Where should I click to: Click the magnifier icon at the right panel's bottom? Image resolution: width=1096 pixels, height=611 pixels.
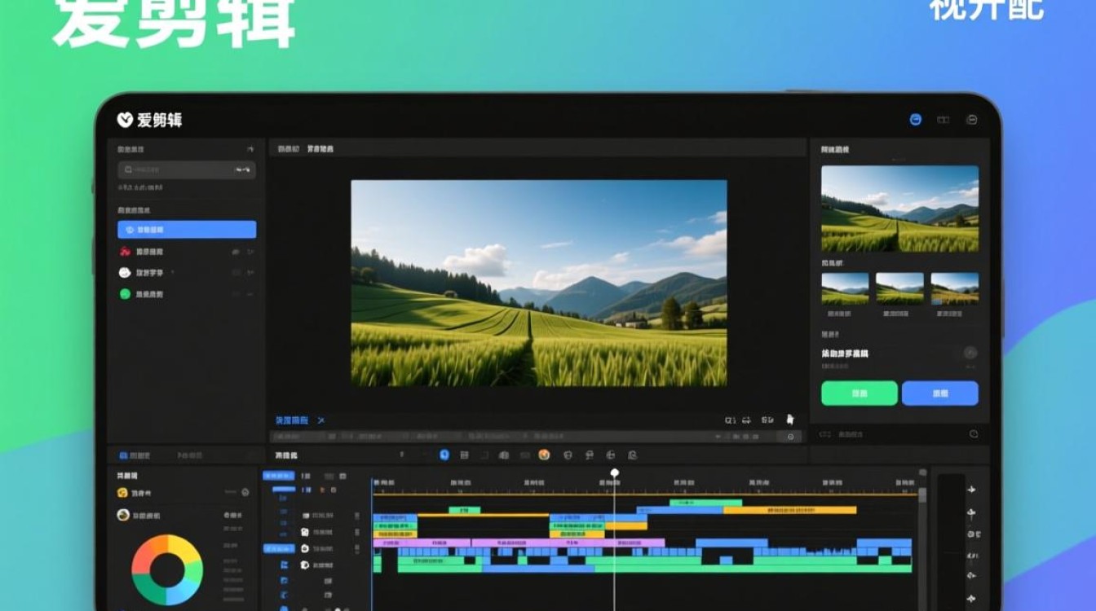(x=974, y=434)
